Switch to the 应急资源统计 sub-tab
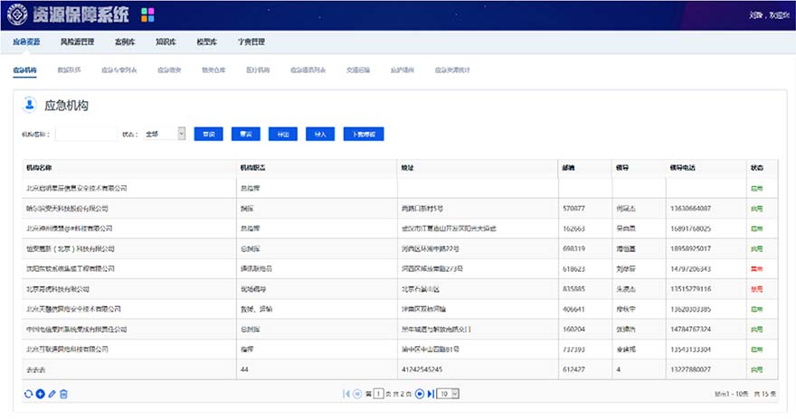Image resolution: width=796 pixels, height=420 pixels. [452, 70]
